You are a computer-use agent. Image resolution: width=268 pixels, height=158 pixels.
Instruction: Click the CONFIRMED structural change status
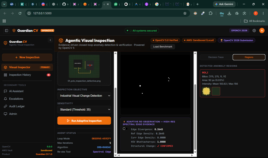coord(165,146)
